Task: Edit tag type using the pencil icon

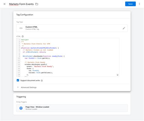Action: [x=124, y=28]
